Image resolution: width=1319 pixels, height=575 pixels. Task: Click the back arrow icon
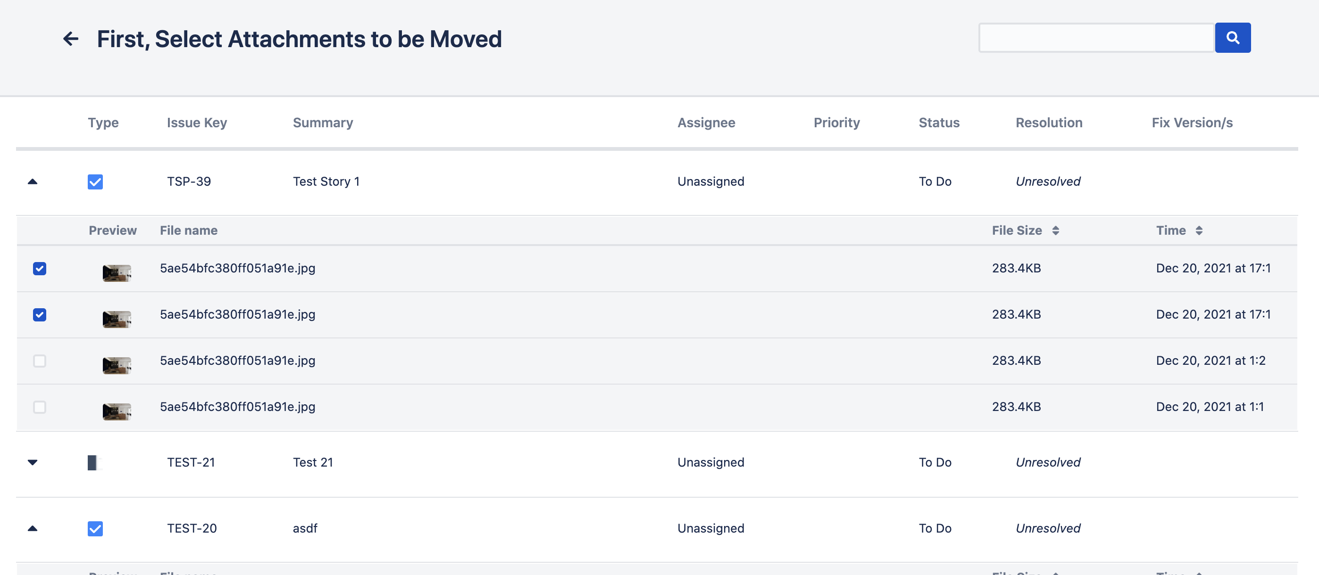tap(71, 39)
